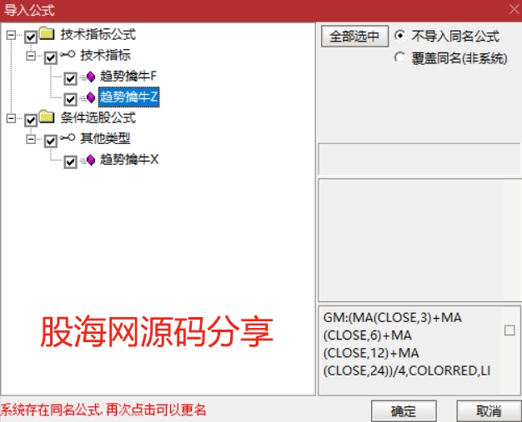This screenshot has height=422, width=522.
Task: Uncheck the 条件选股公式 checkbox
Action: (31, 120)
